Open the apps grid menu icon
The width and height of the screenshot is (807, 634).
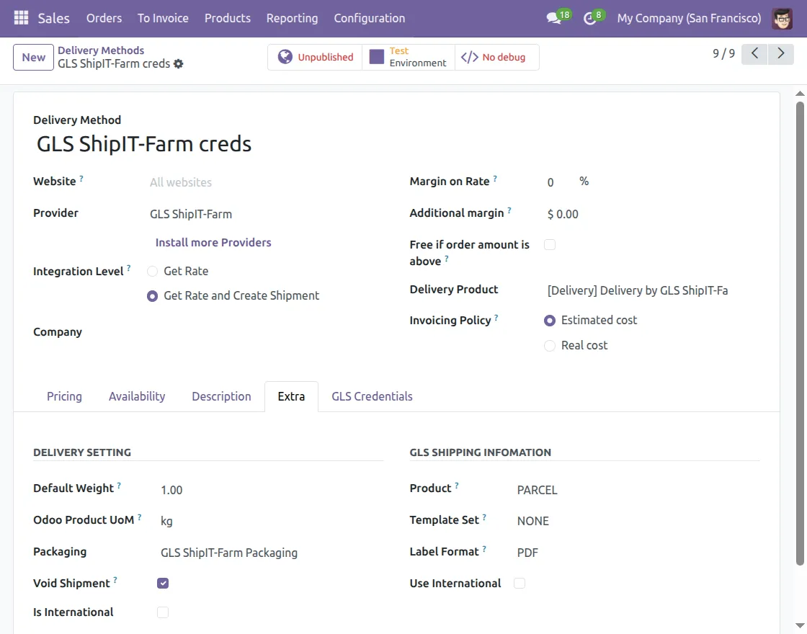coord(21,18)
